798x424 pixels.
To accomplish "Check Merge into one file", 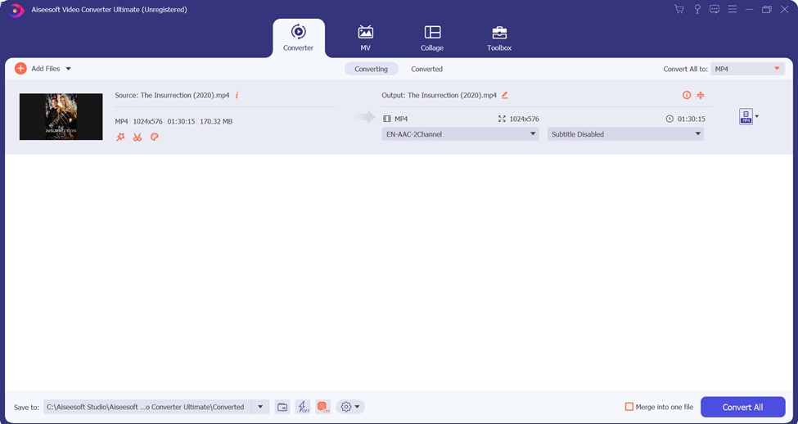I will (x=629, y=407).
